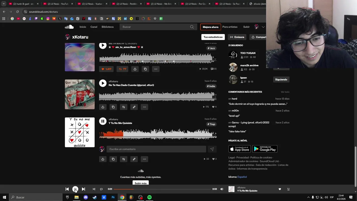Viewport: 357px width, 201px height.
Task: Toggle repeat in the bottom player
Action: [101, 189]
